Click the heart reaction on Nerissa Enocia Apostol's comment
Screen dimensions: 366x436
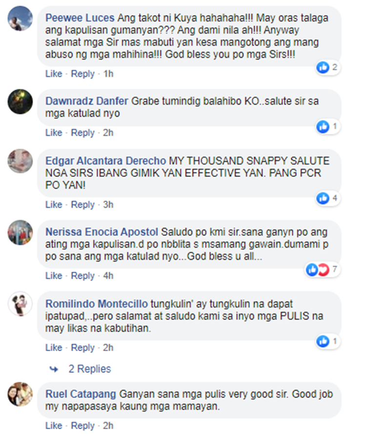(324, 269)
